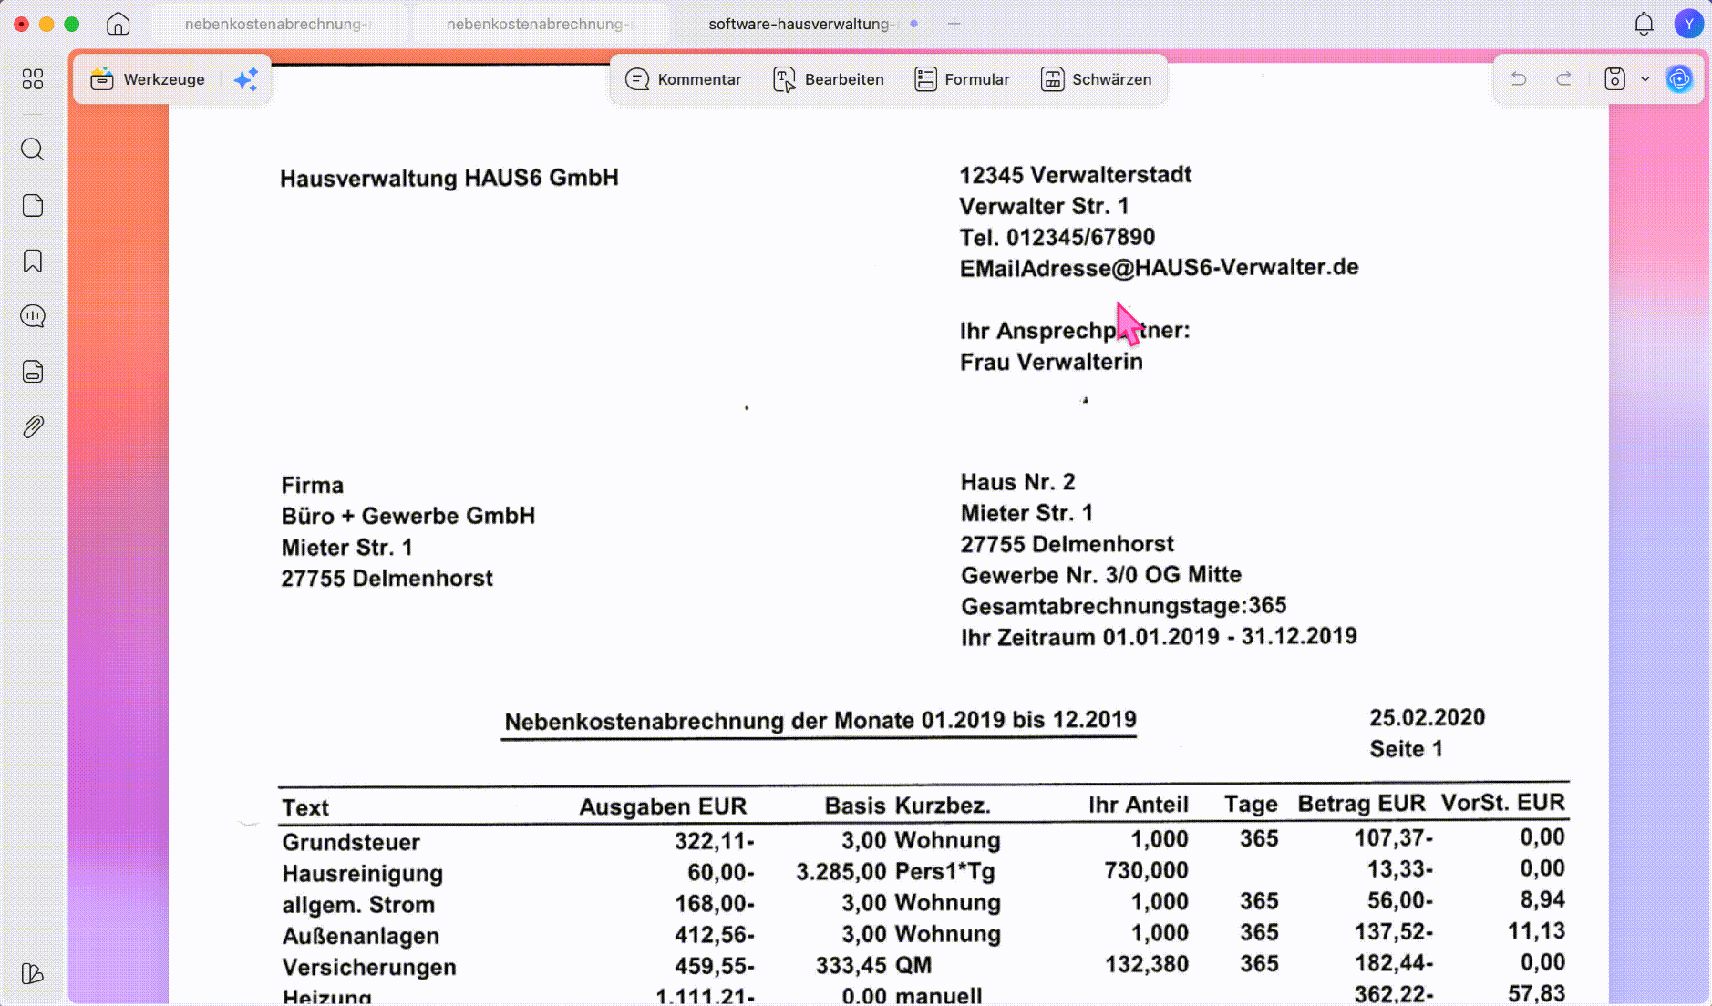Open the home screen icon

tap(119, 24)
